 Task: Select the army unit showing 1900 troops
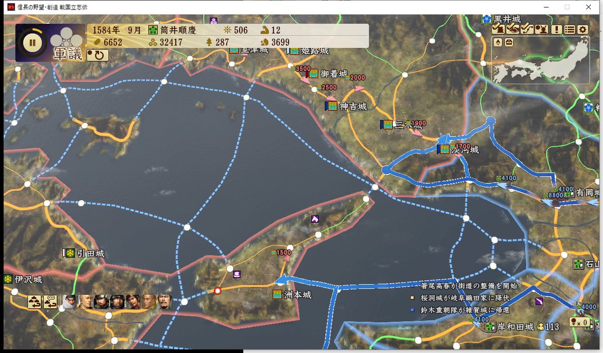coord(416,124)
